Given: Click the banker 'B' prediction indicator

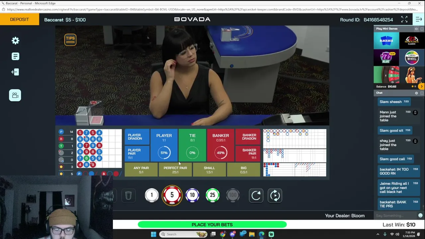Looking at the screenshot, I should coord(104,174).
